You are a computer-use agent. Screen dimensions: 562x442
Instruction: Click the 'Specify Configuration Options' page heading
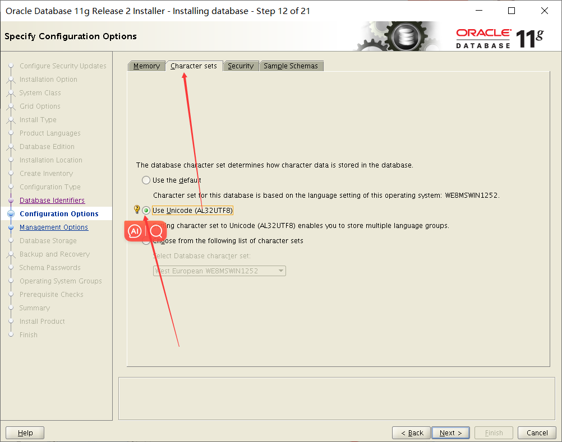(71, 36)
